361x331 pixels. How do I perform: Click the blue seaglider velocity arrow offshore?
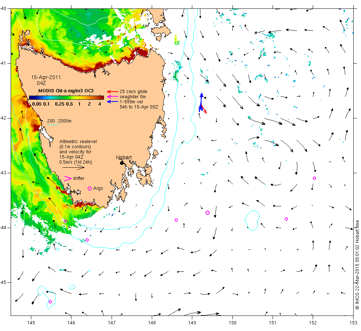(x=201, y=102)
